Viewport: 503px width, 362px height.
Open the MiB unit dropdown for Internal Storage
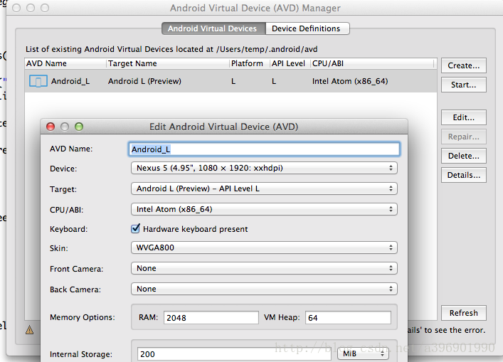pos(363,353)
